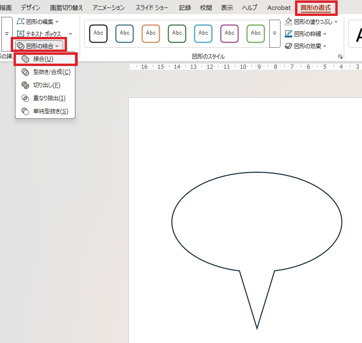Open the 描画 tab

point(6,8)
